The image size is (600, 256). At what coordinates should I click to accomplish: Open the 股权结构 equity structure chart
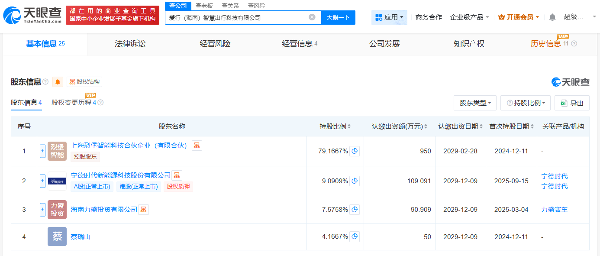(84, 82)
